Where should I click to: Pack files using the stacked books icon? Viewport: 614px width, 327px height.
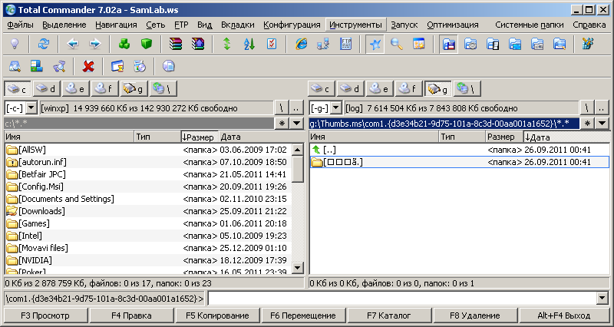point(176,44)
